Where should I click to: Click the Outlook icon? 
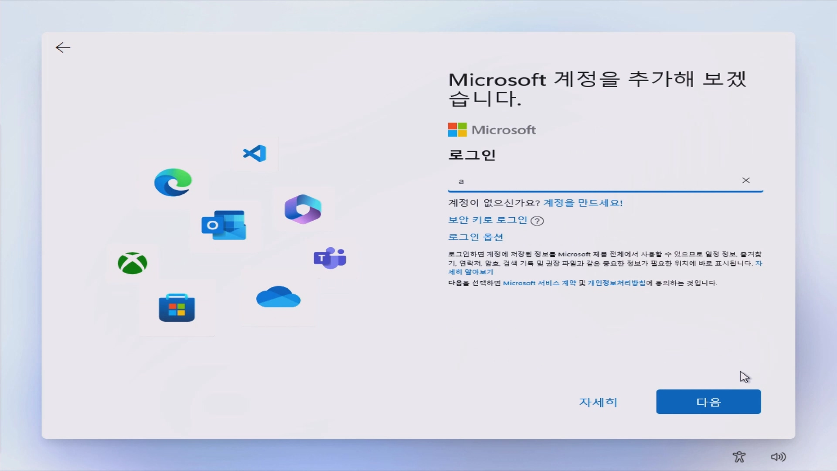pyautogui.click(x=224, y=225)
